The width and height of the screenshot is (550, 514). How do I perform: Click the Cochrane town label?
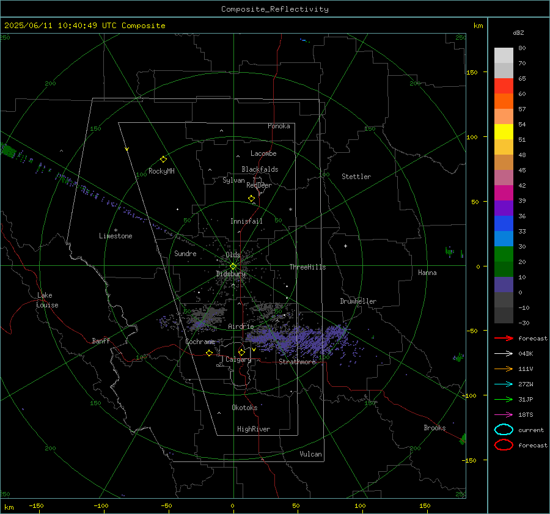coord(200,342)
